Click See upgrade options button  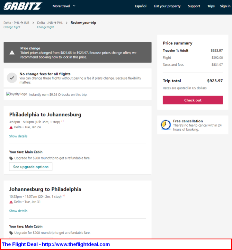coord(31,167)
